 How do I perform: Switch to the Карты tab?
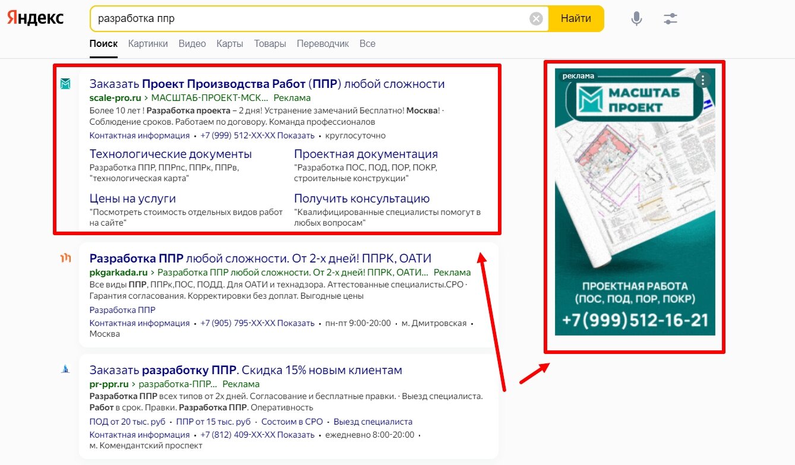coord(230,43)
